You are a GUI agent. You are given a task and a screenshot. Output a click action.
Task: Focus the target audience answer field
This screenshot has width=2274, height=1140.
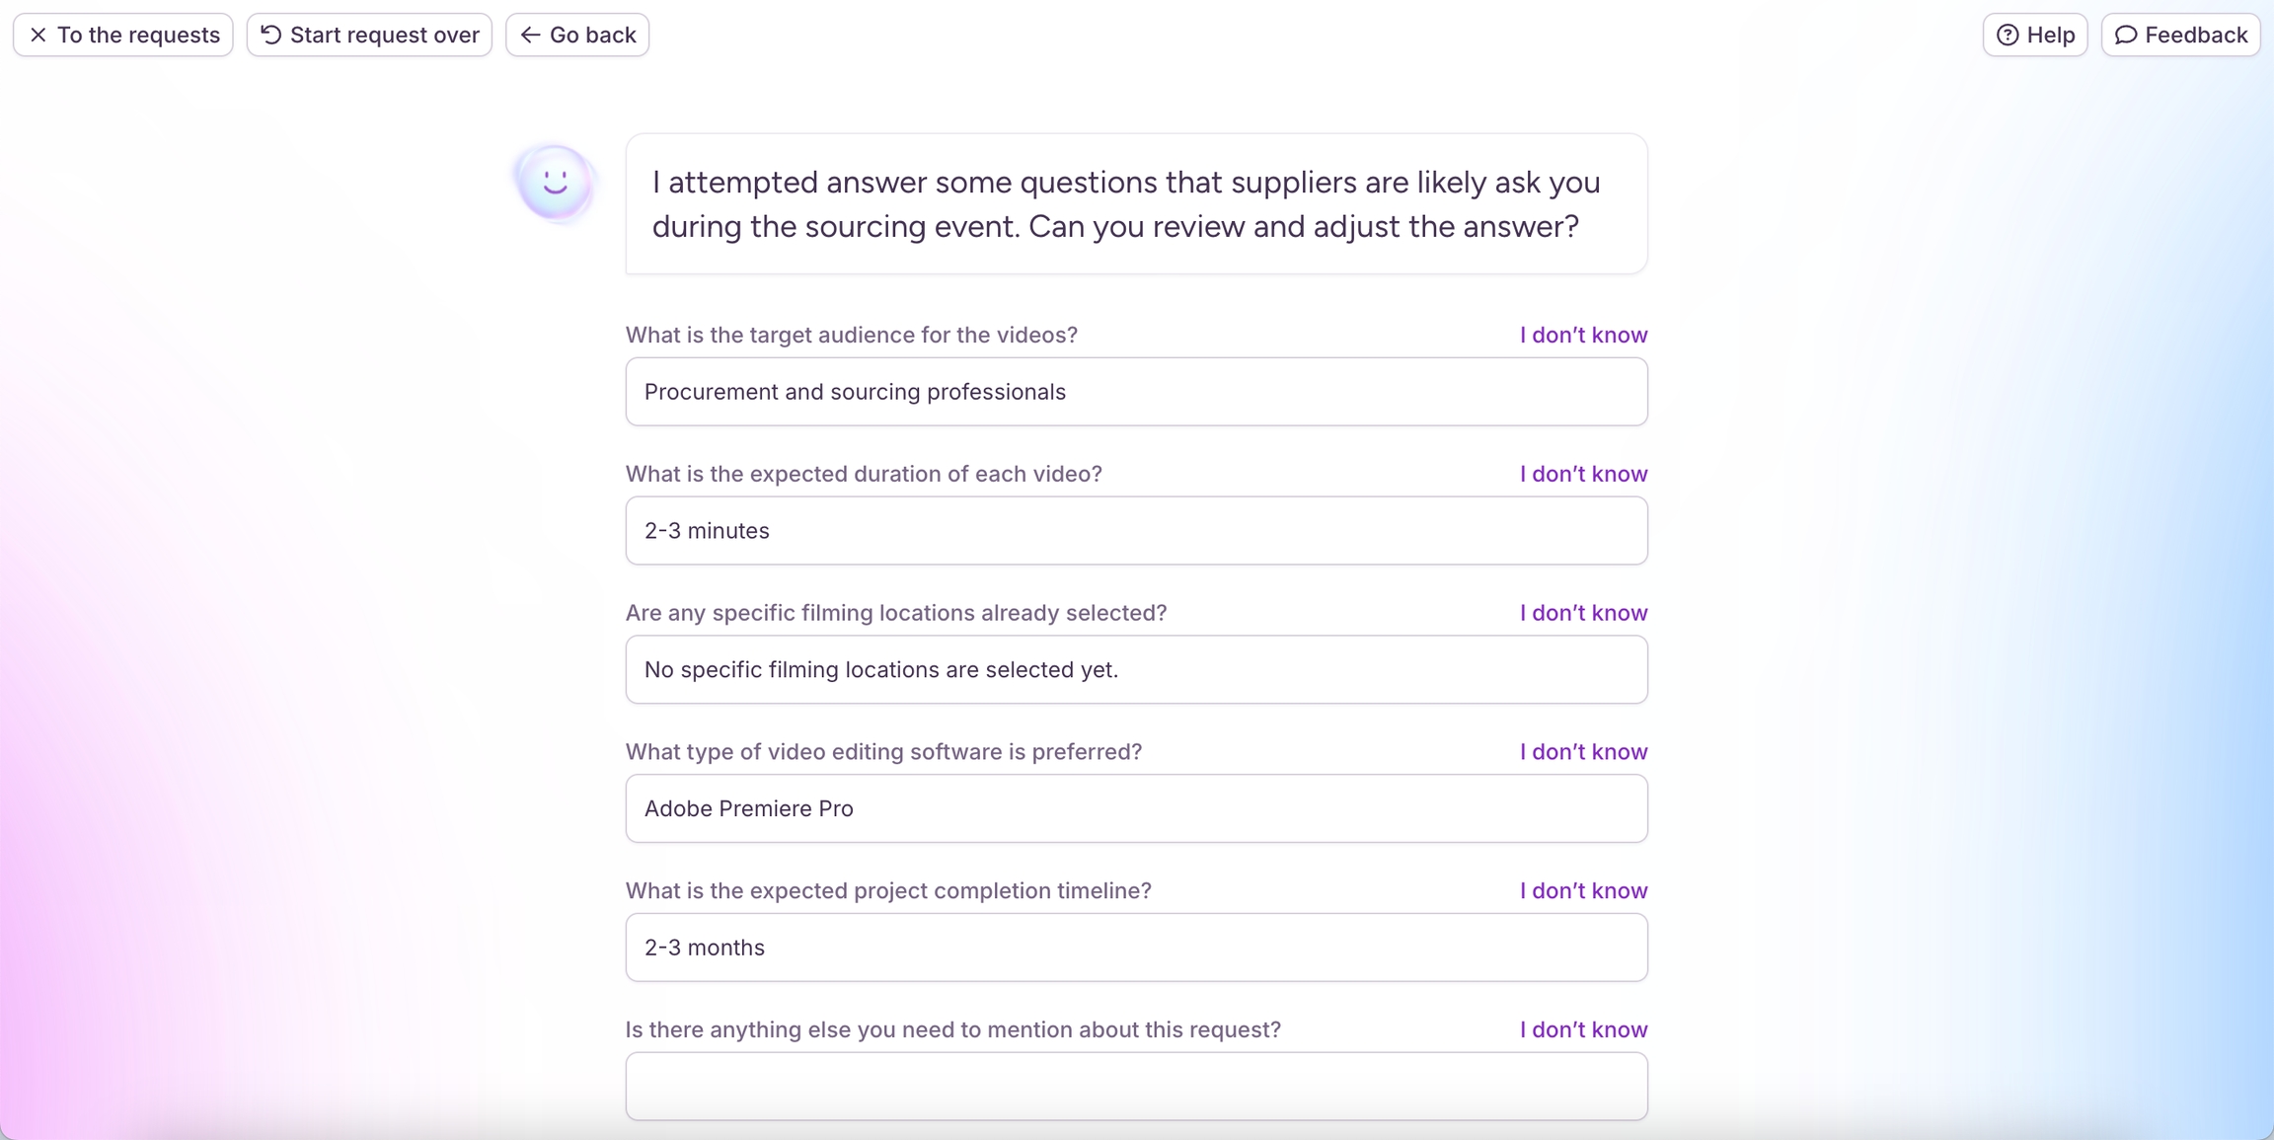coord(1136,392)
